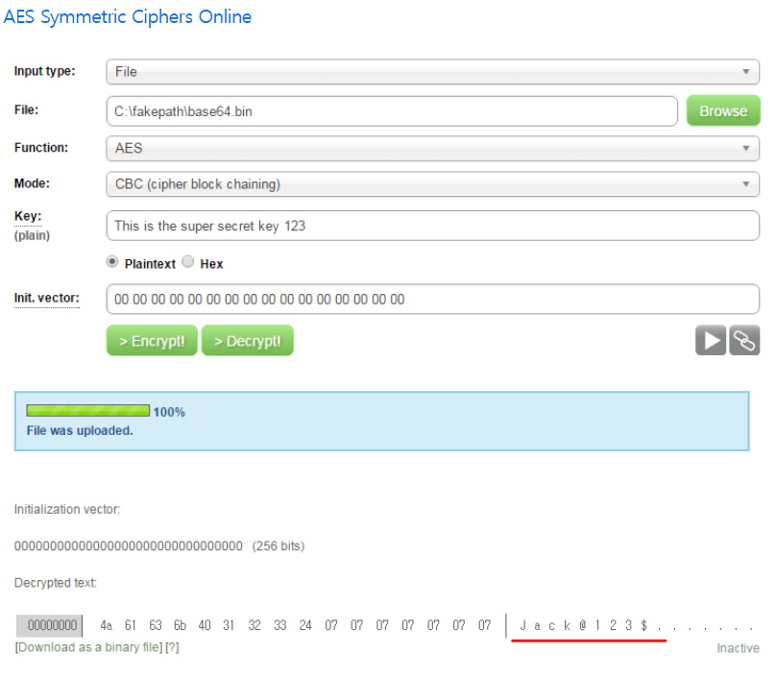
Task: Click hex byte 40 in output
Action: click(205, 625)
